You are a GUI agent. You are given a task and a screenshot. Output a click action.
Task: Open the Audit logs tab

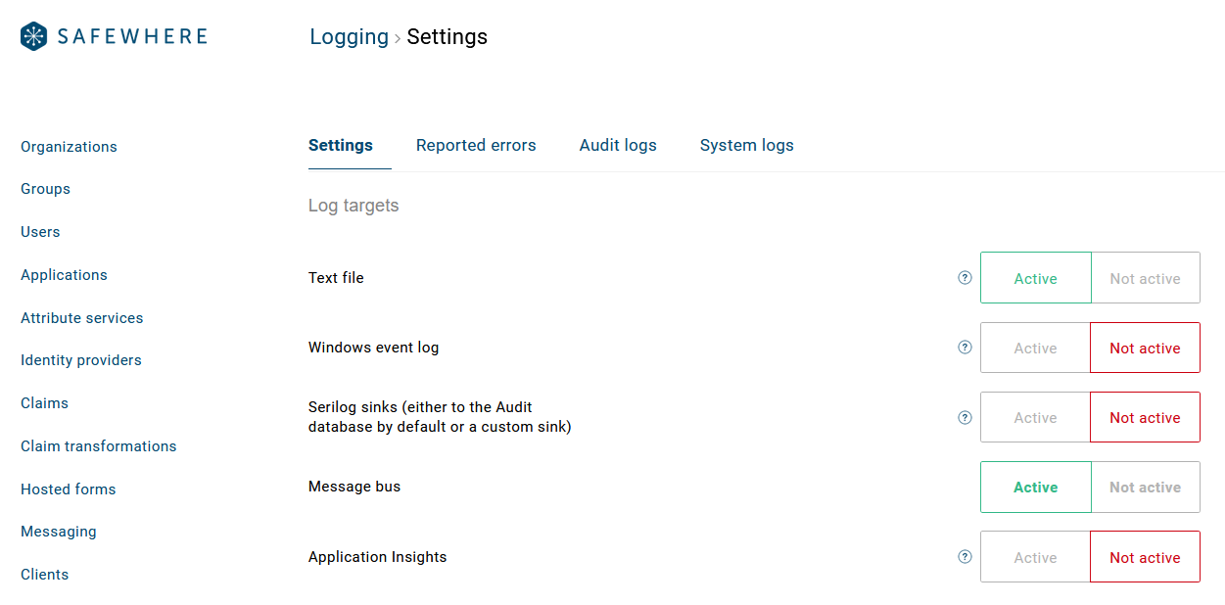click(x=618, y=145)
